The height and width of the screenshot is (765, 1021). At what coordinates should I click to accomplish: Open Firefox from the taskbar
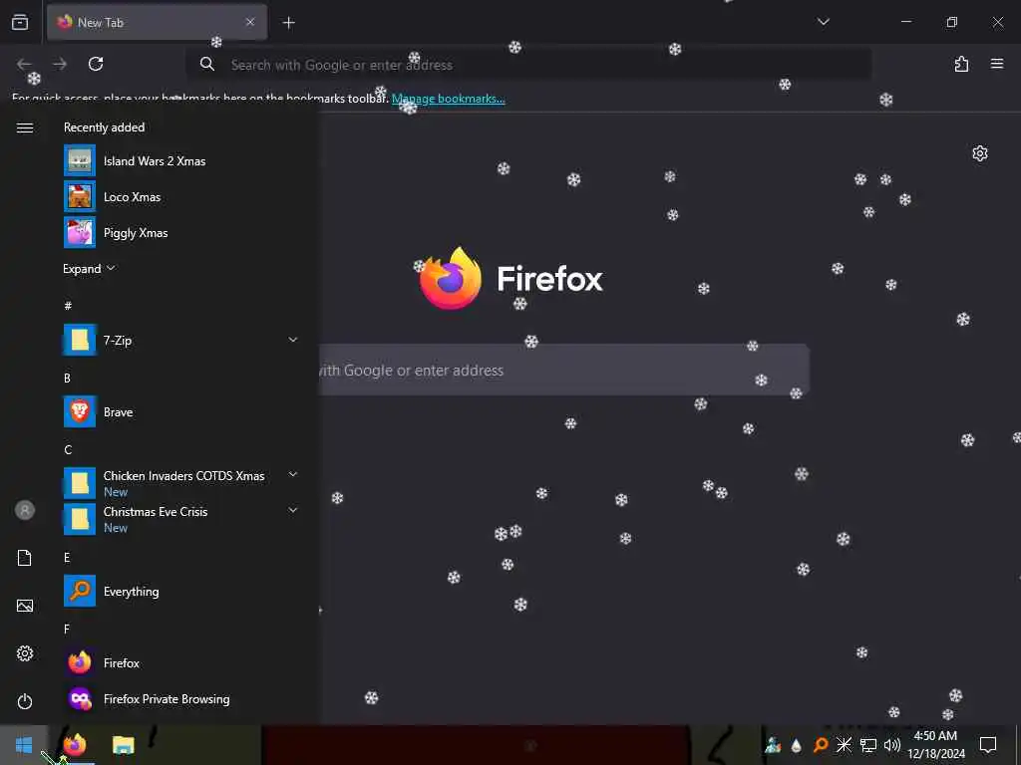point(75,745)
